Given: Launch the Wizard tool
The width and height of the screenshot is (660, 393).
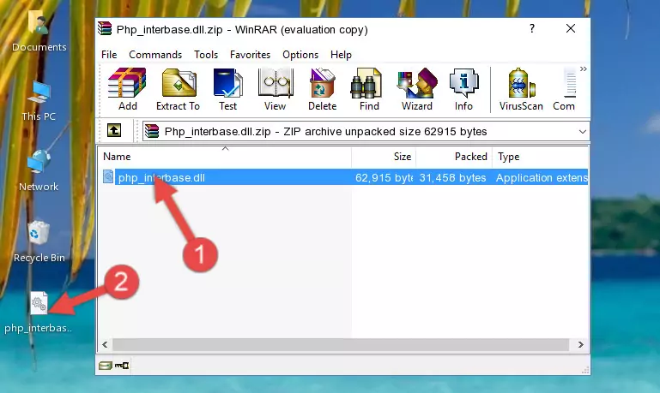Looking at the screenshot, I should point(417,89).
